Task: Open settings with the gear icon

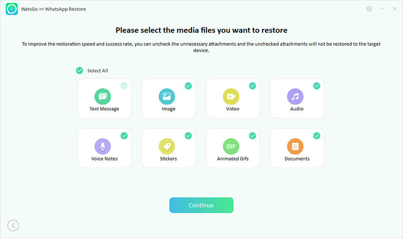Action: tap(369, 9)
